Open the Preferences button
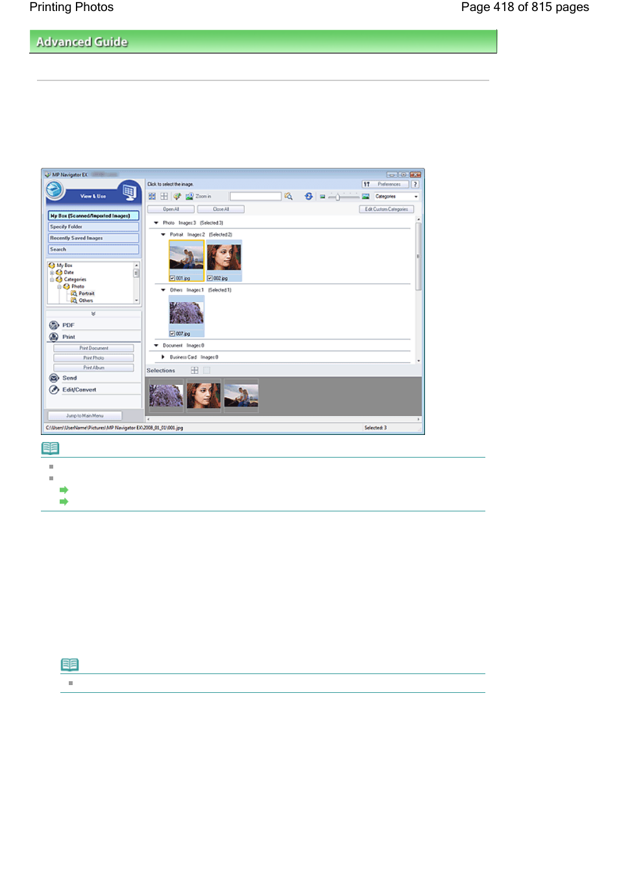Screen dimensions: 619x875 pos(385,184)
